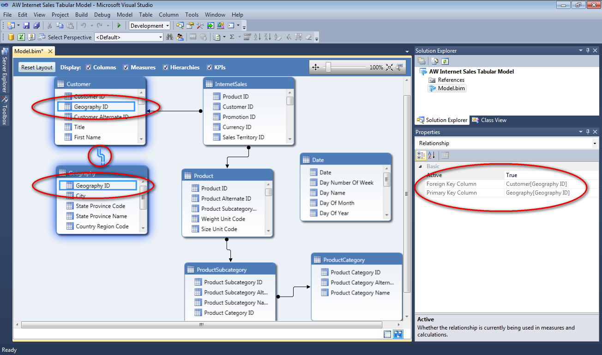Open the Table menu
The width and height of the screenshot is (602, 355).
tap(146, 15)
